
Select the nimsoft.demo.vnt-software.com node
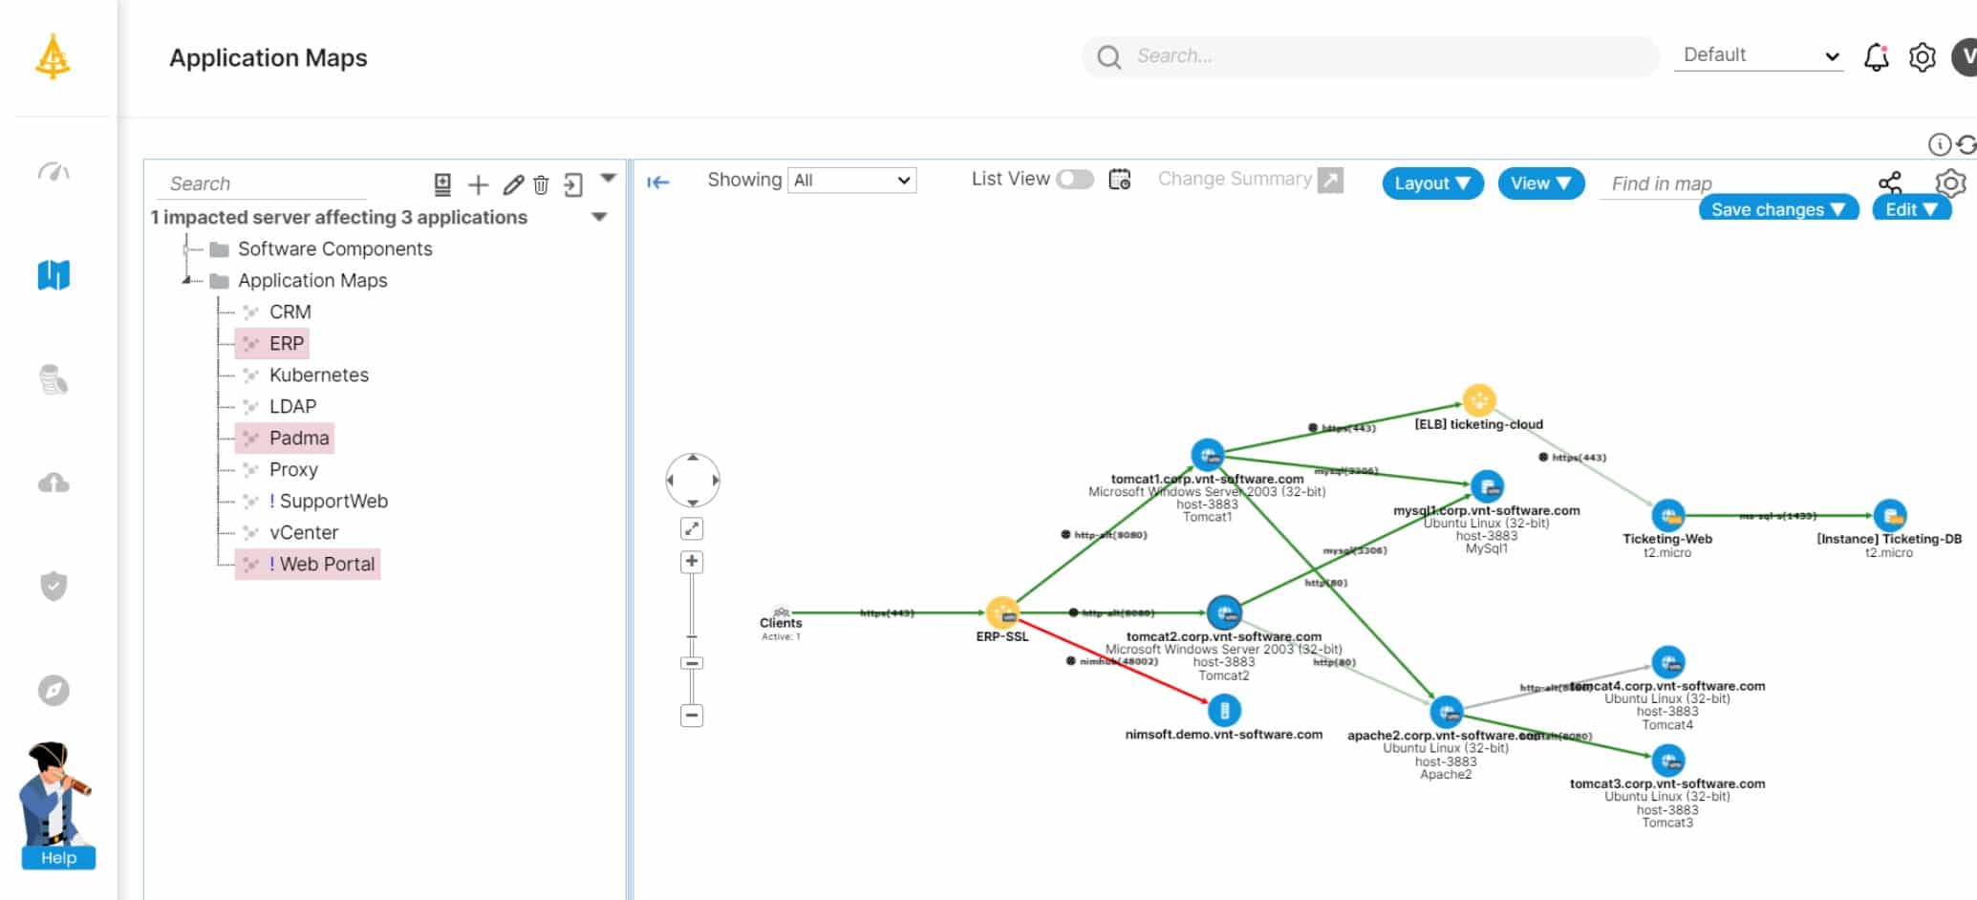(x=1224, y=710)
